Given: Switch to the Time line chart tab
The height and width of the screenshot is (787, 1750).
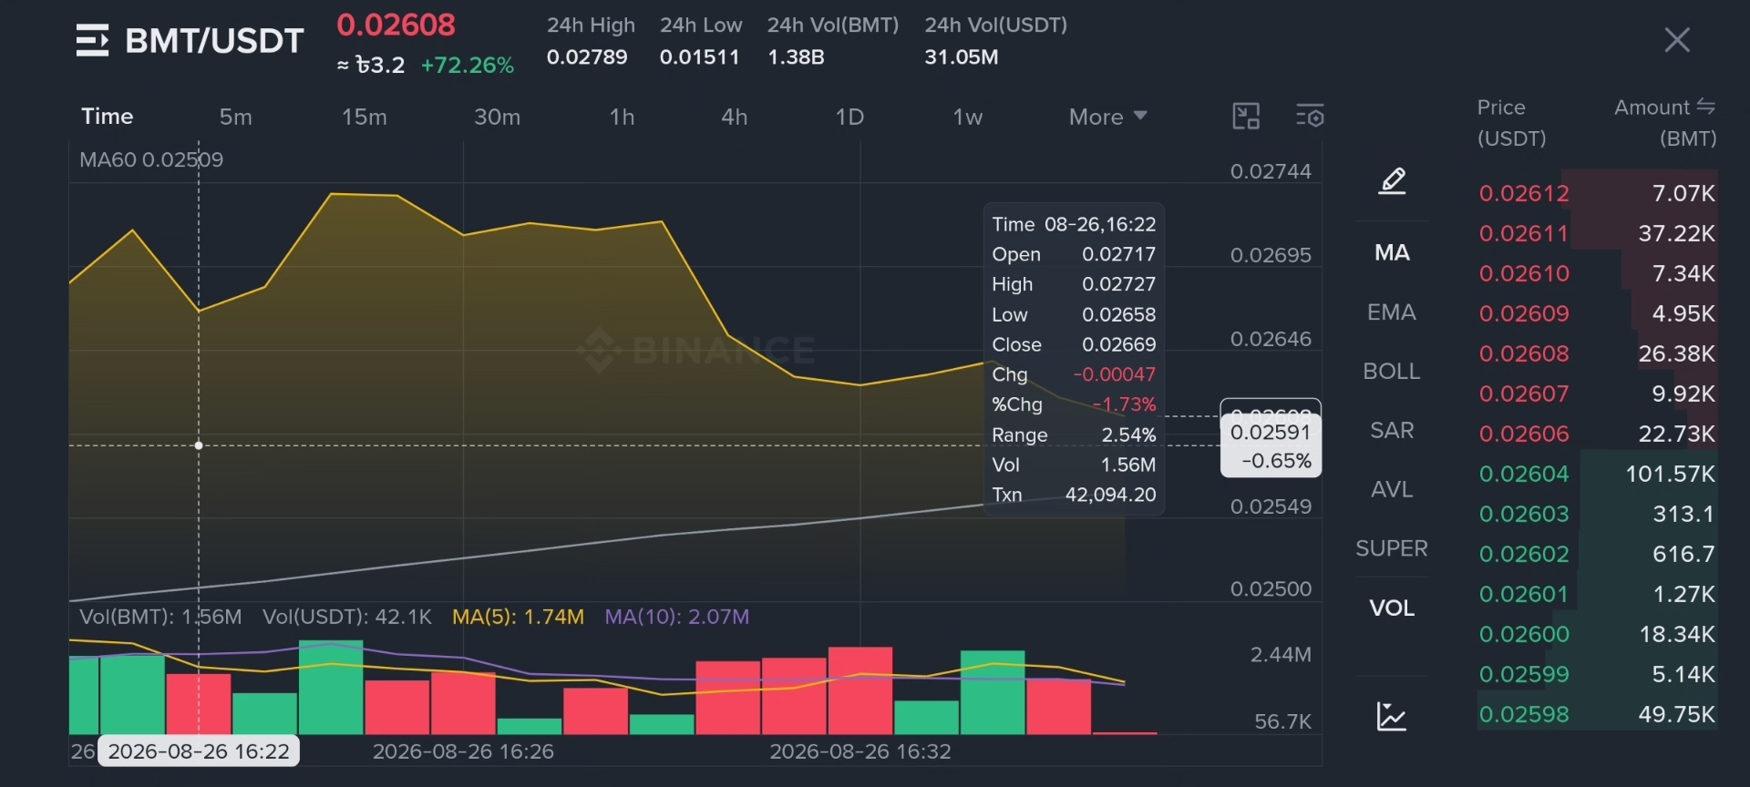Looking at the screenshot, I should click(x=108, y=117).
